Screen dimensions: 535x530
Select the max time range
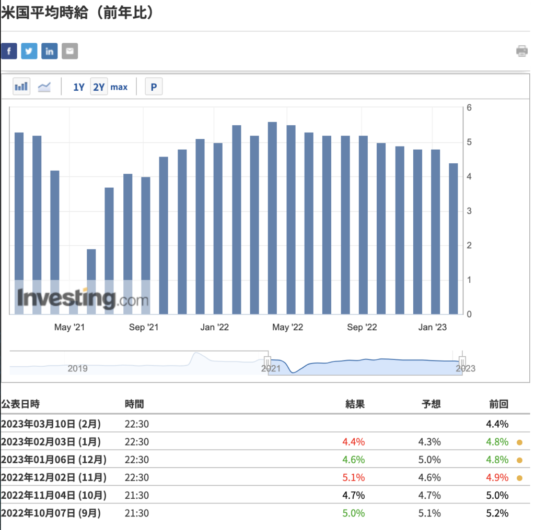(119, 87)
